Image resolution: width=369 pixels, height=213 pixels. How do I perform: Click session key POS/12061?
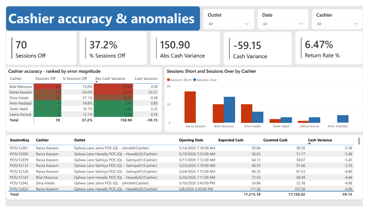click(19, 148)
